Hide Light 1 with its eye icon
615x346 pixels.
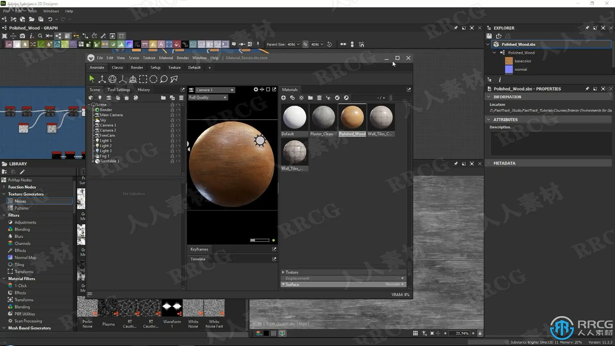click(178, 141)
